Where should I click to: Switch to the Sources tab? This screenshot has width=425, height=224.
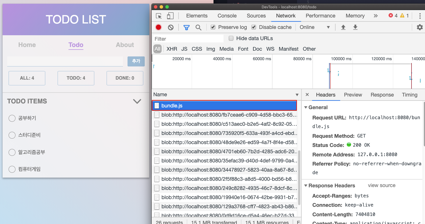click(256, 16)
